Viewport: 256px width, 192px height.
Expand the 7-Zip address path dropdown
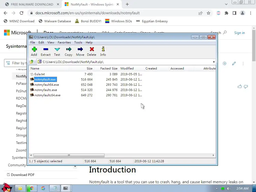(214, 62)
